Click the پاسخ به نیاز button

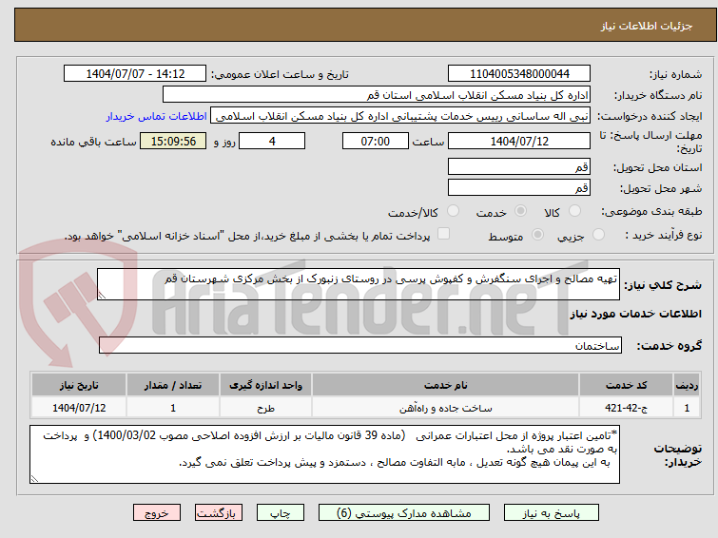(x=552, y=513)
